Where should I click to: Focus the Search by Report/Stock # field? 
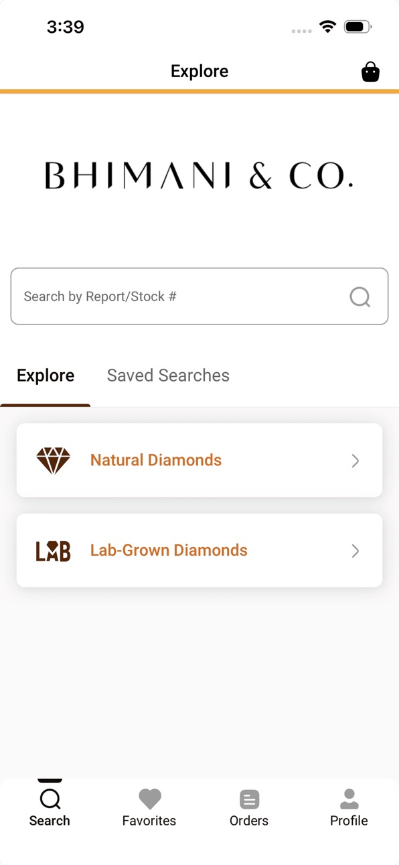pos(199,296)
